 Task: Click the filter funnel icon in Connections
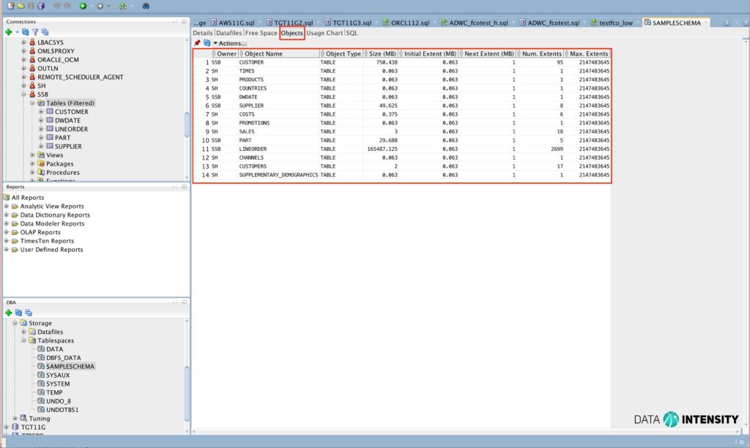click(35, 32)
